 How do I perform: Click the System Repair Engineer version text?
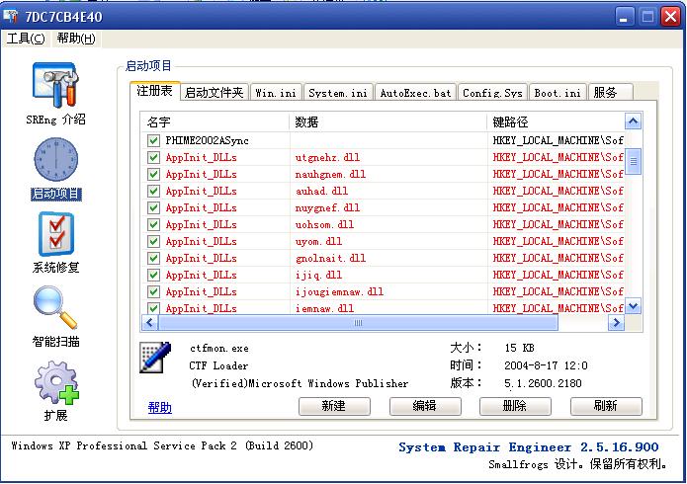click(529, 447)
